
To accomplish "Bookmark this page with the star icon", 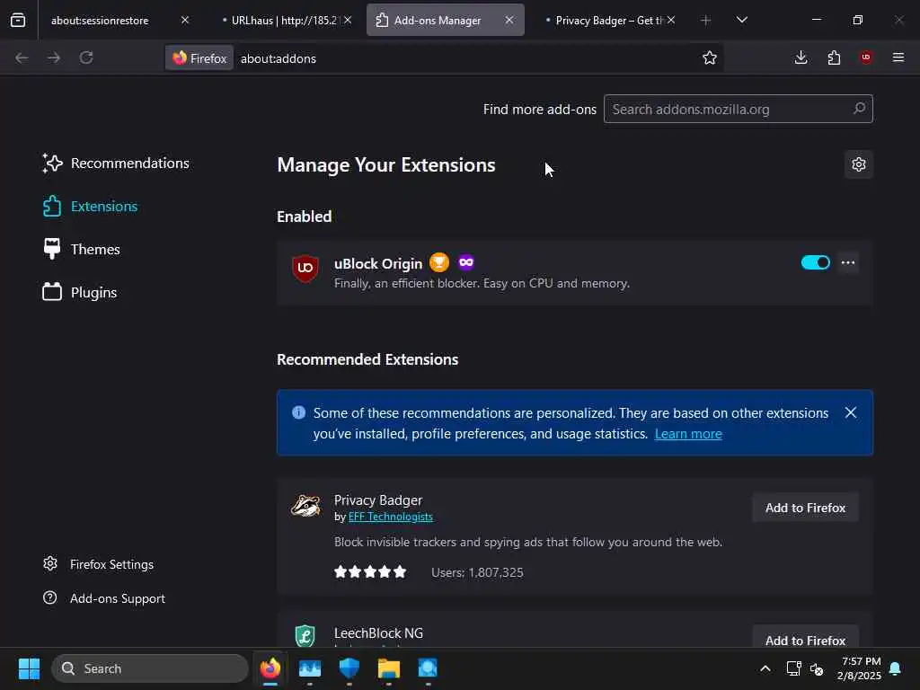I will [710, 57].
